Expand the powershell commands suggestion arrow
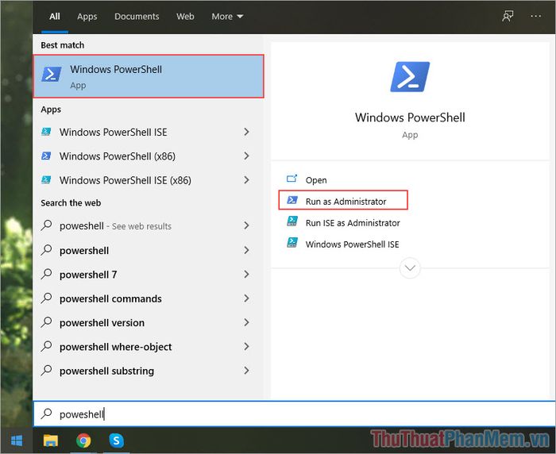Image resolution: width=556 pixels, height=454 pixels. (246, 298)
